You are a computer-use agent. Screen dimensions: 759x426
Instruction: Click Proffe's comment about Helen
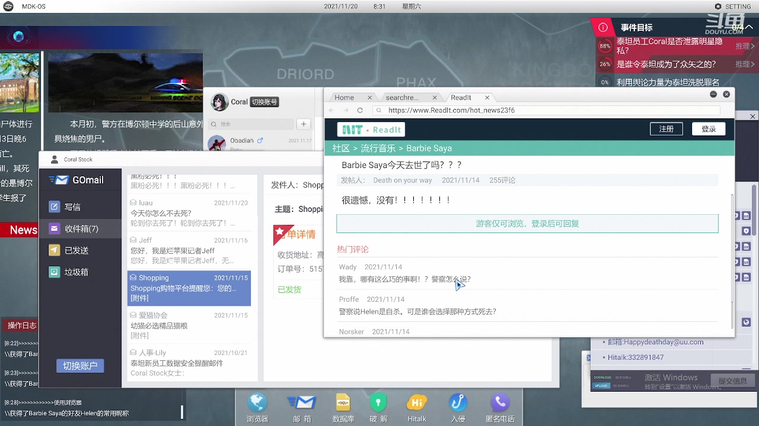417,312
